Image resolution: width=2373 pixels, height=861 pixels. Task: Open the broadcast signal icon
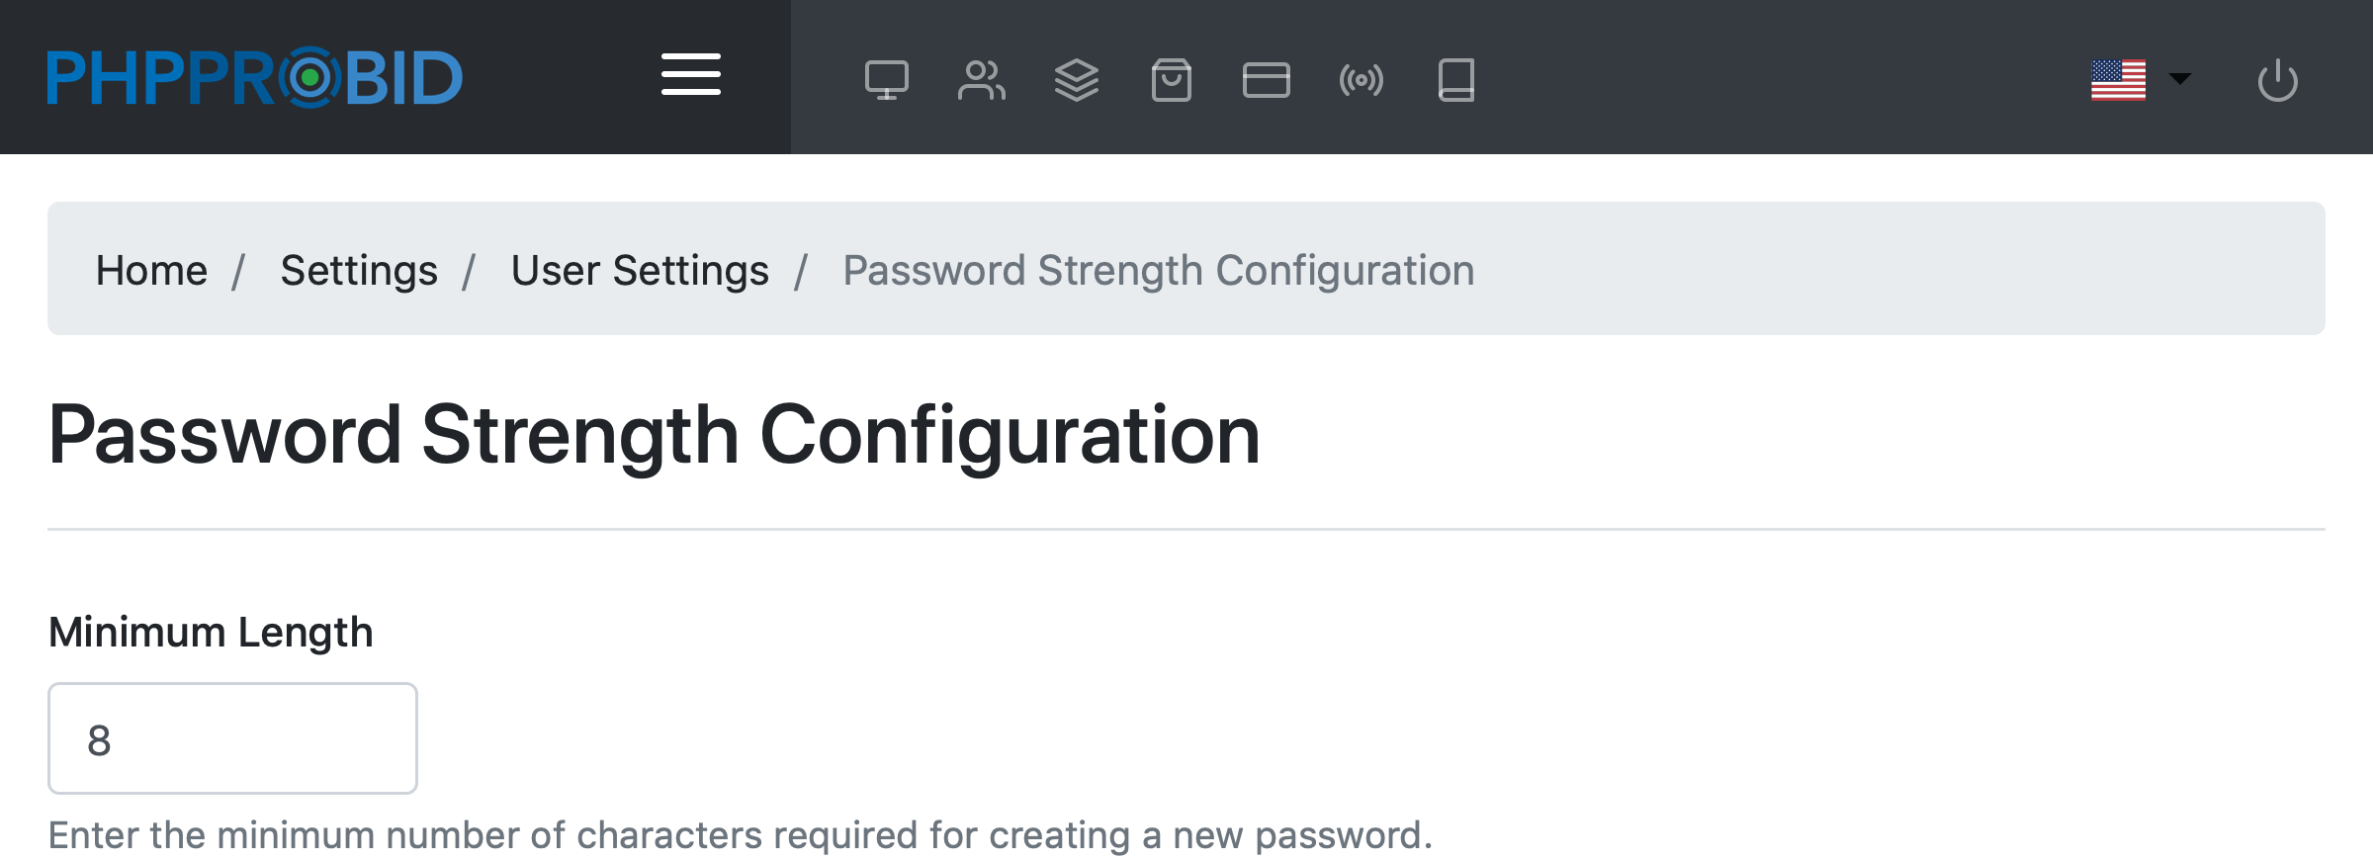pos(1361,80)
